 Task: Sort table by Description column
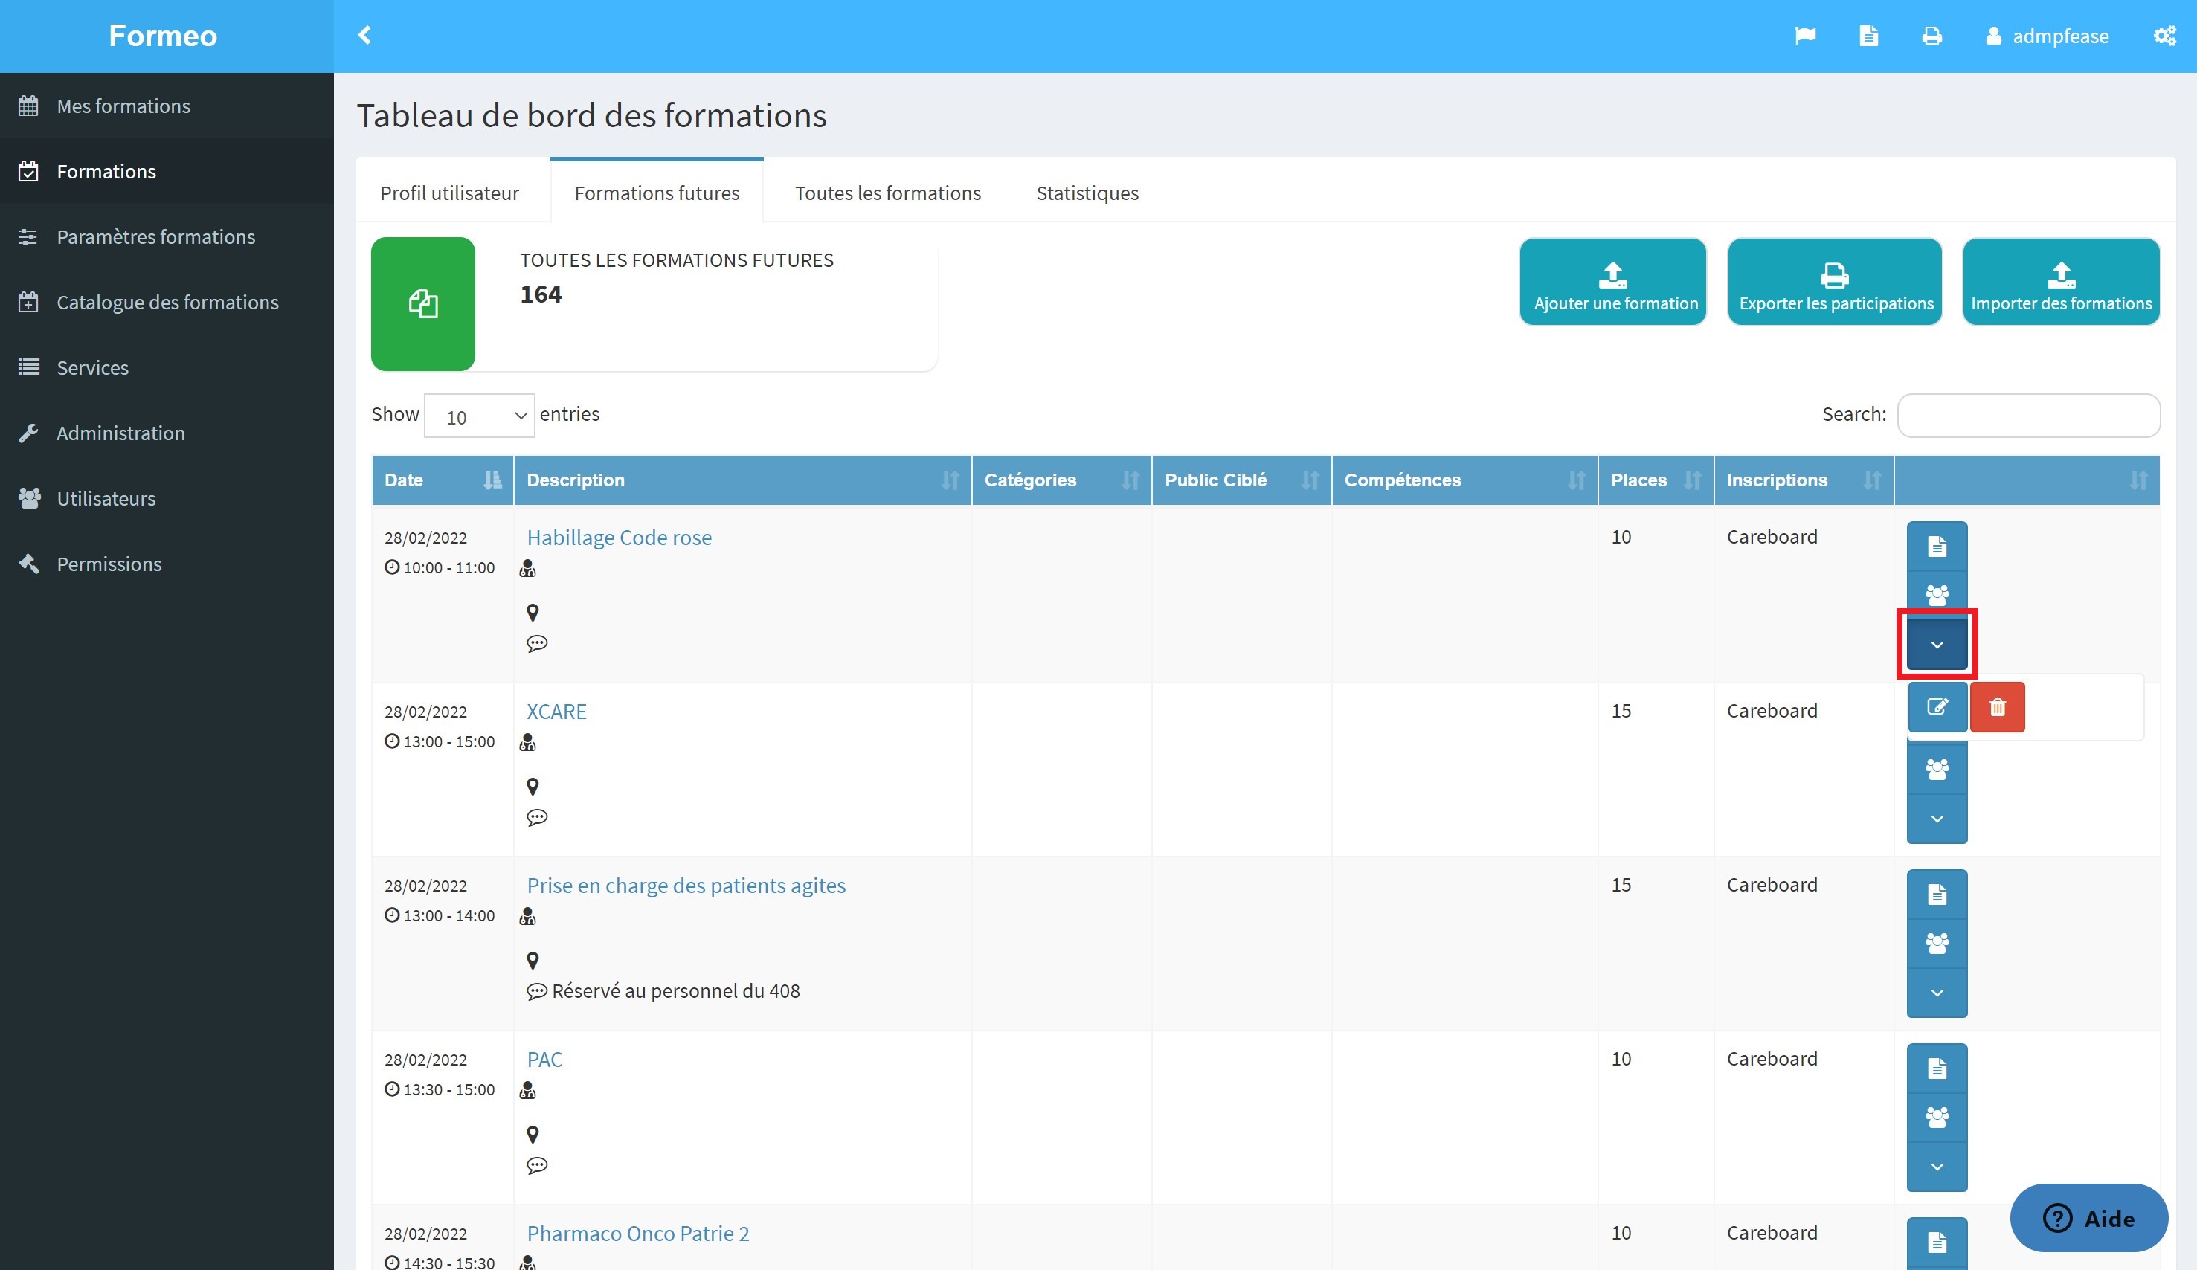[742, 480]
